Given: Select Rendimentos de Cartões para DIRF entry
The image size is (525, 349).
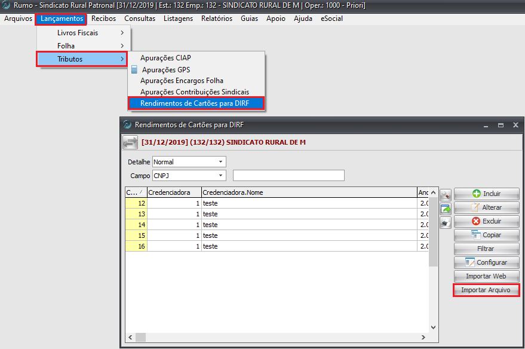Looking at the screenshot, I should (197, 103).
